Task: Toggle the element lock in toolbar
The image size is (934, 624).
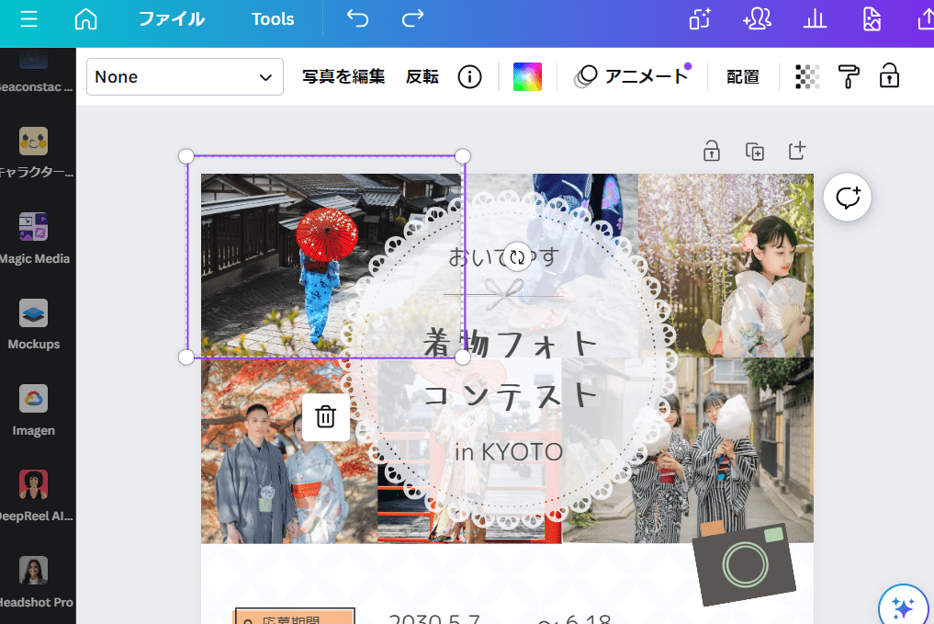Action: pyautogui.click(x=889, y=76)
